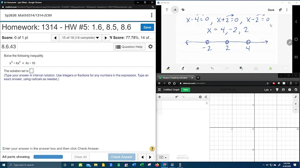Click undo in the Desmos expression toolbar
Viewport: 300px width, 168px height.
(177, 97)
